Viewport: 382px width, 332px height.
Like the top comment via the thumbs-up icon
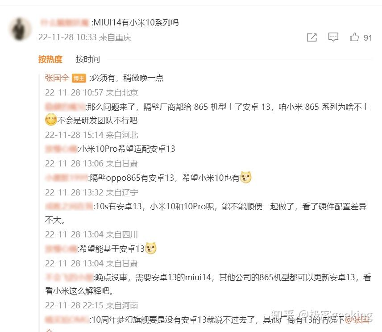pyautogui.click(x=354, y=37)
